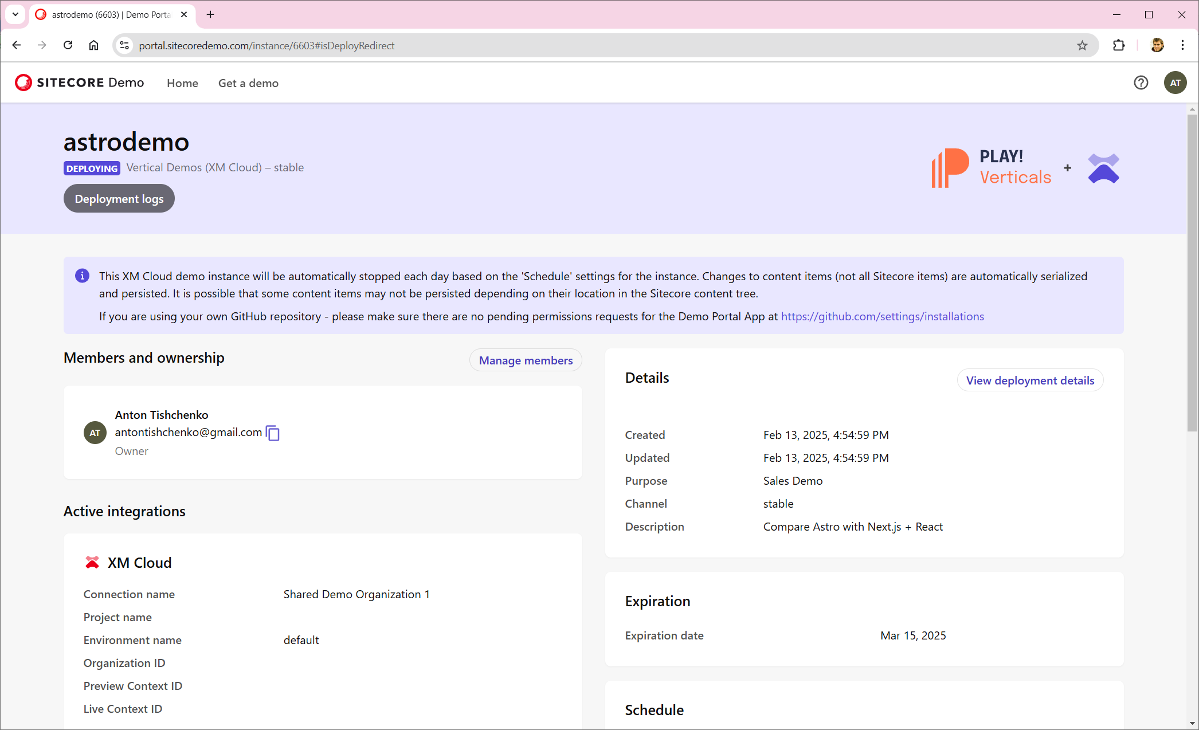Viewport: 1199px width, 730px height.
Task: Open browser extensions puzzle icon
Action: click(x=1118, y=46)
